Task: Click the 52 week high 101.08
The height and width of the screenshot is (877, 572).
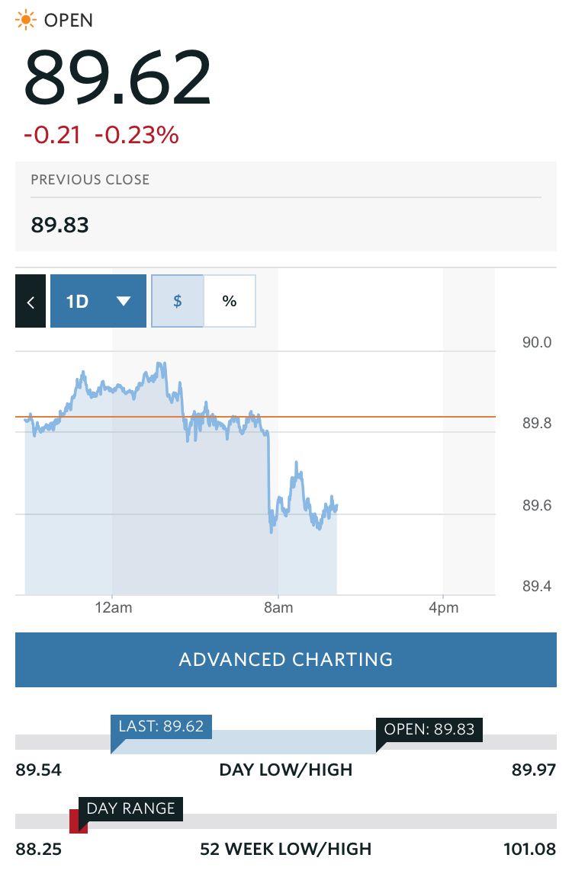Action: pyautogui.click(x=529, y=849)
